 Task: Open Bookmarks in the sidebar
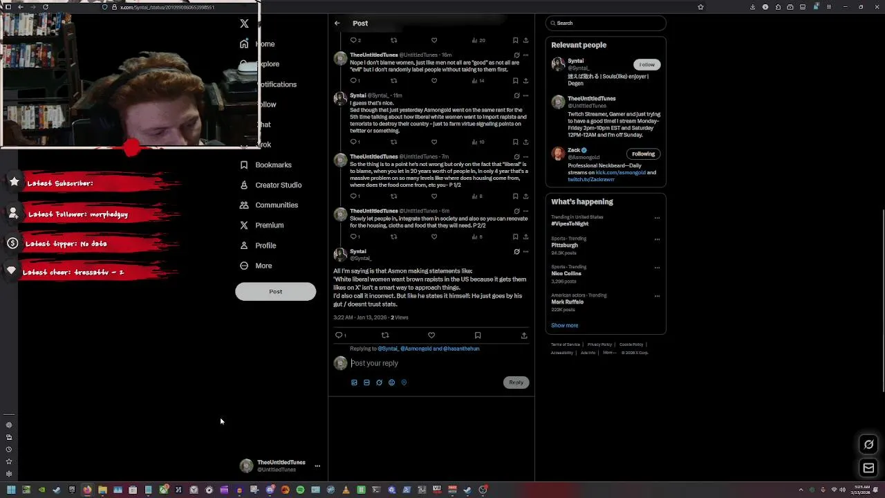(x=265, y=165)
